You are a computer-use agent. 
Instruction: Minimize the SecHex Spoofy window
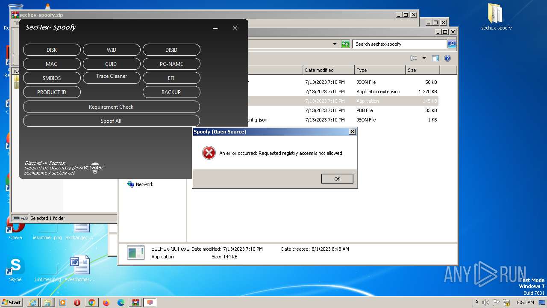tap(215, 28)
